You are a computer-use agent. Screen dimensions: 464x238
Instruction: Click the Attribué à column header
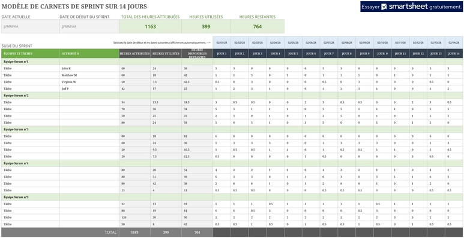click(89, 54)
